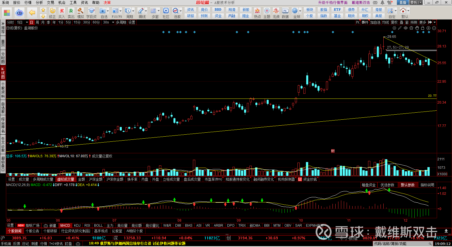Expand the left sidebar double chevron
Screen dimensions: 452x247
(x=3, y=23)
